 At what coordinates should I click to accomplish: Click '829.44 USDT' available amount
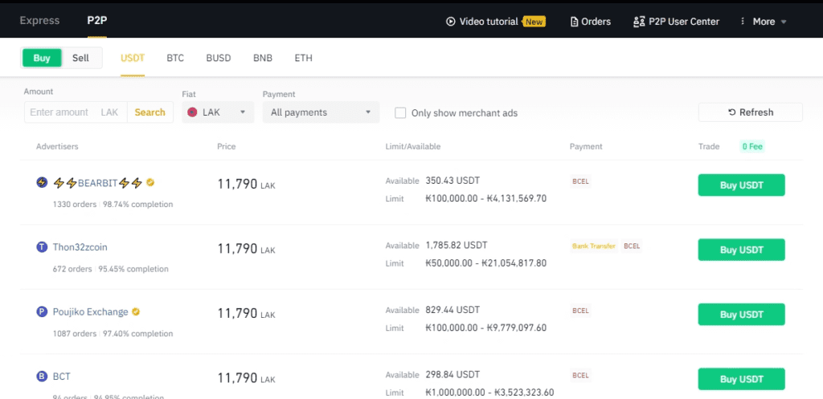(453, 310)
